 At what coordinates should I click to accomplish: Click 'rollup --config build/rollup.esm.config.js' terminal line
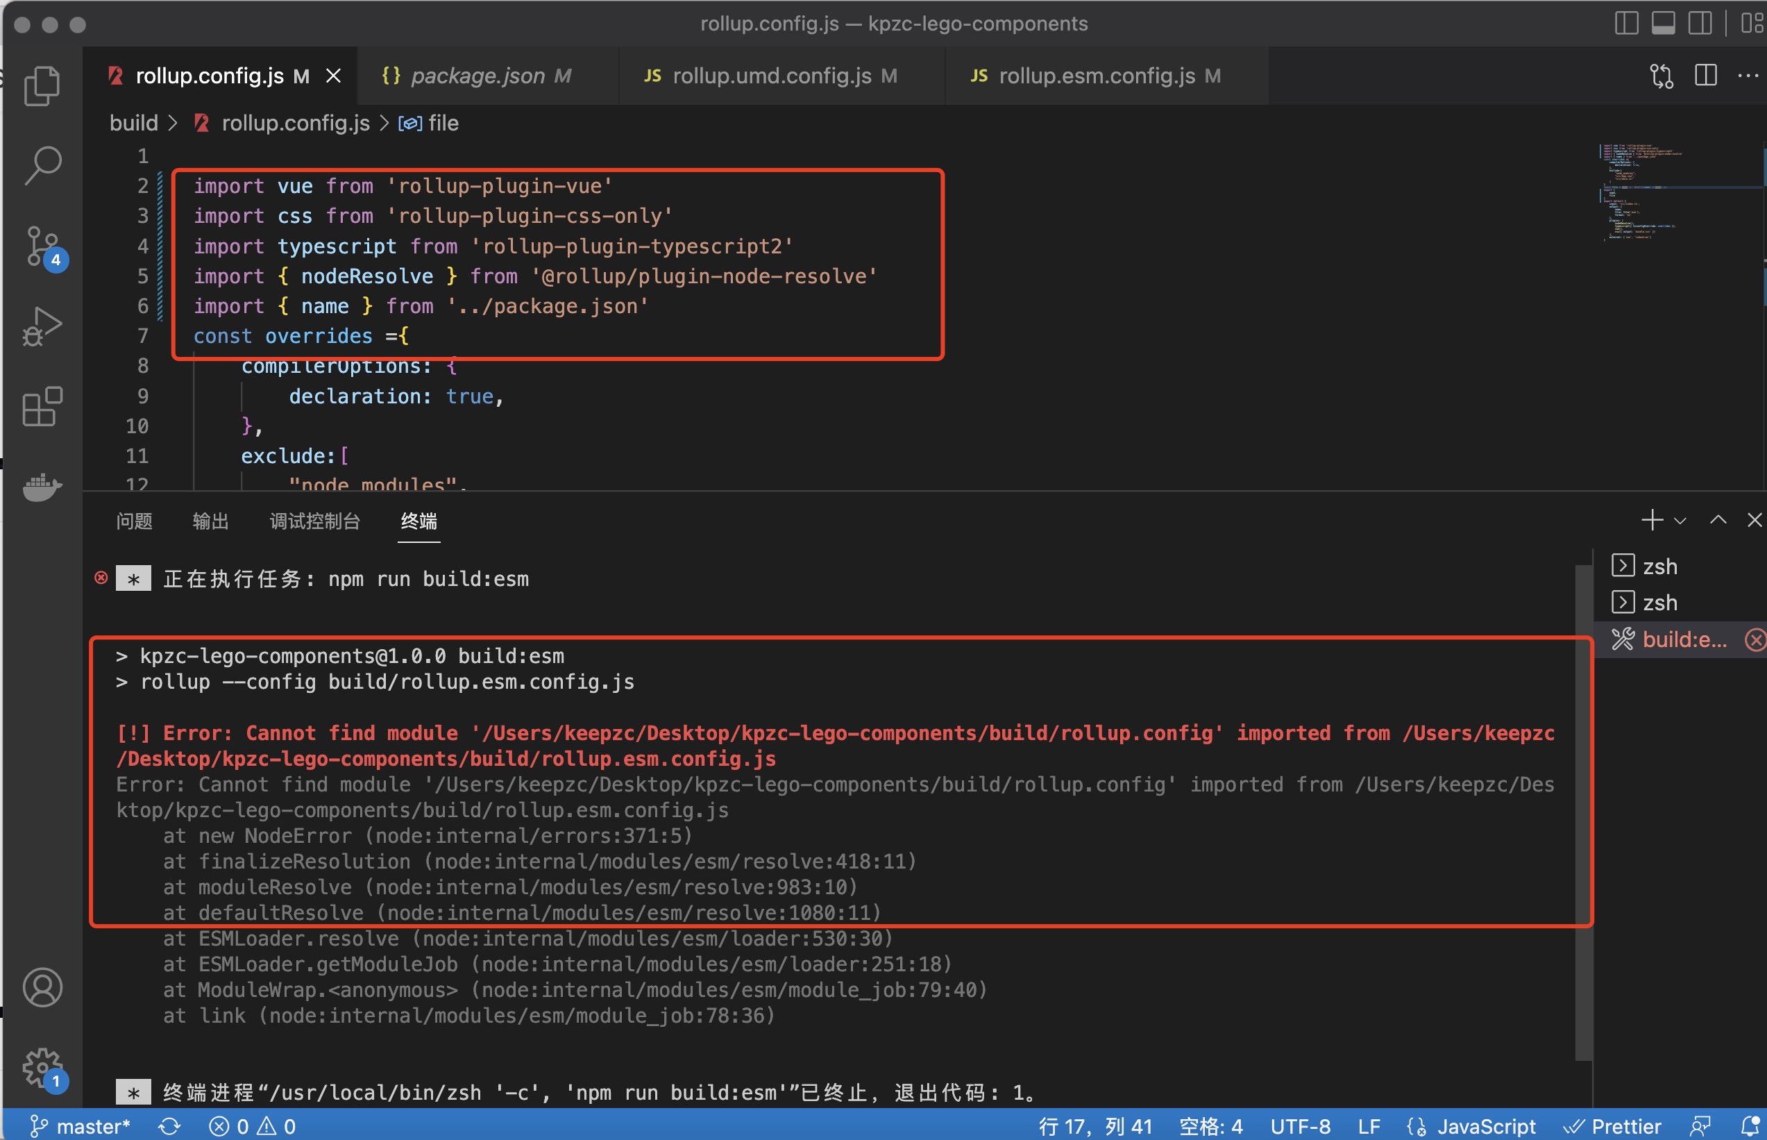tap(375, 681)
